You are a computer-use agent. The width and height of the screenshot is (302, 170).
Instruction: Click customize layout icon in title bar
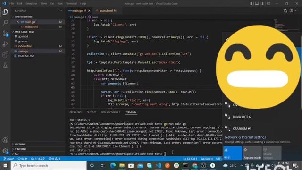point(268,3)
